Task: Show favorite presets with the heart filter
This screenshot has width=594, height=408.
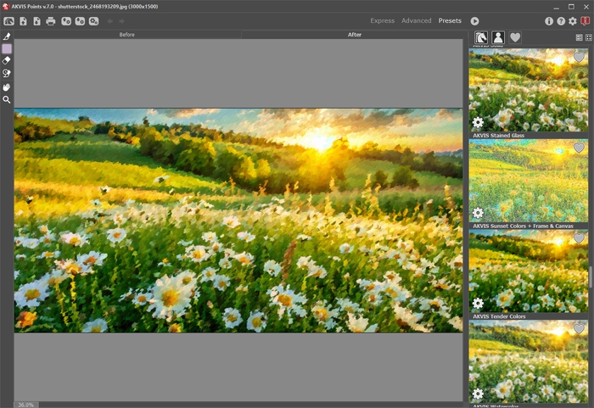Action: click(x=515, y=37)
